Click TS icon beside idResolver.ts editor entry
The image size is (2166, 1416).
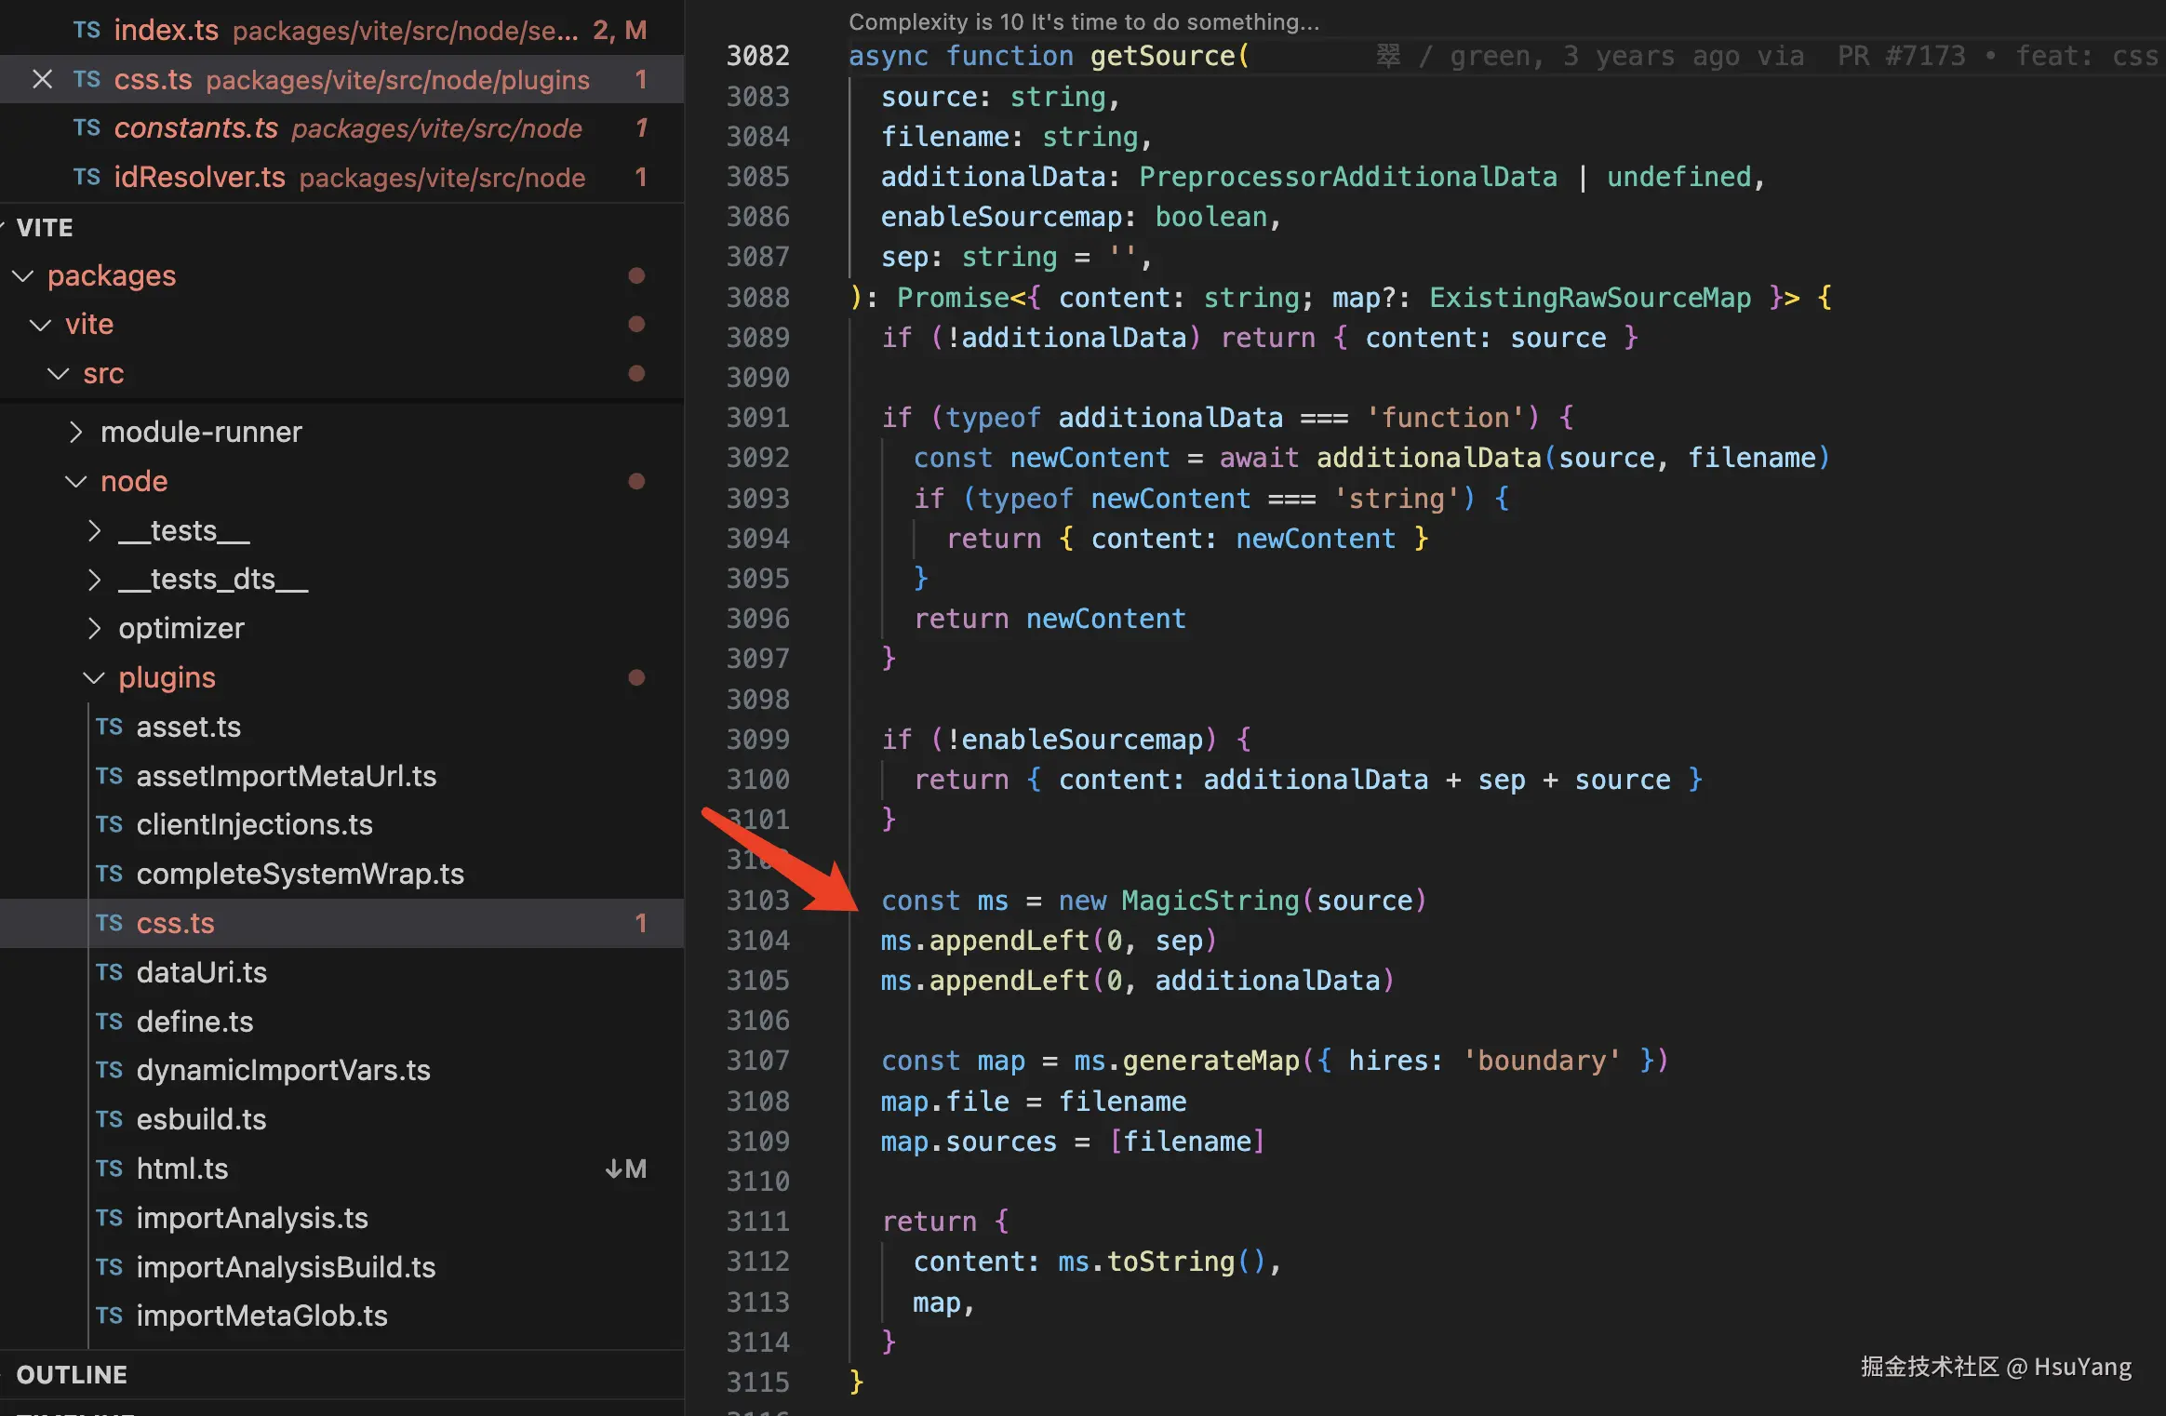pos(87,177)
